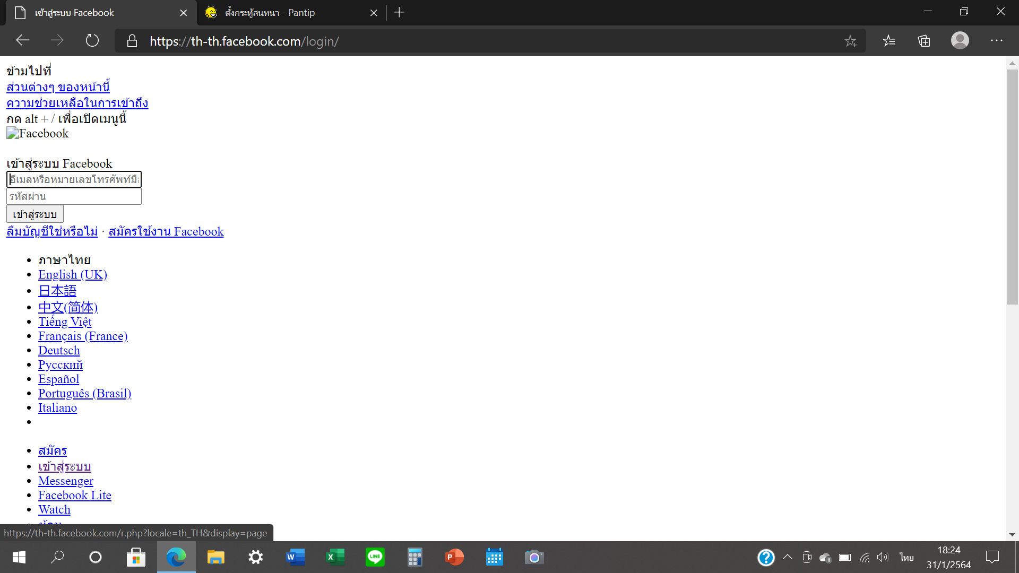Viewport: 1019px width, 573px height.
Task: Open the สมัครใช้งาน Facebook link
Action: pos(166,231)
